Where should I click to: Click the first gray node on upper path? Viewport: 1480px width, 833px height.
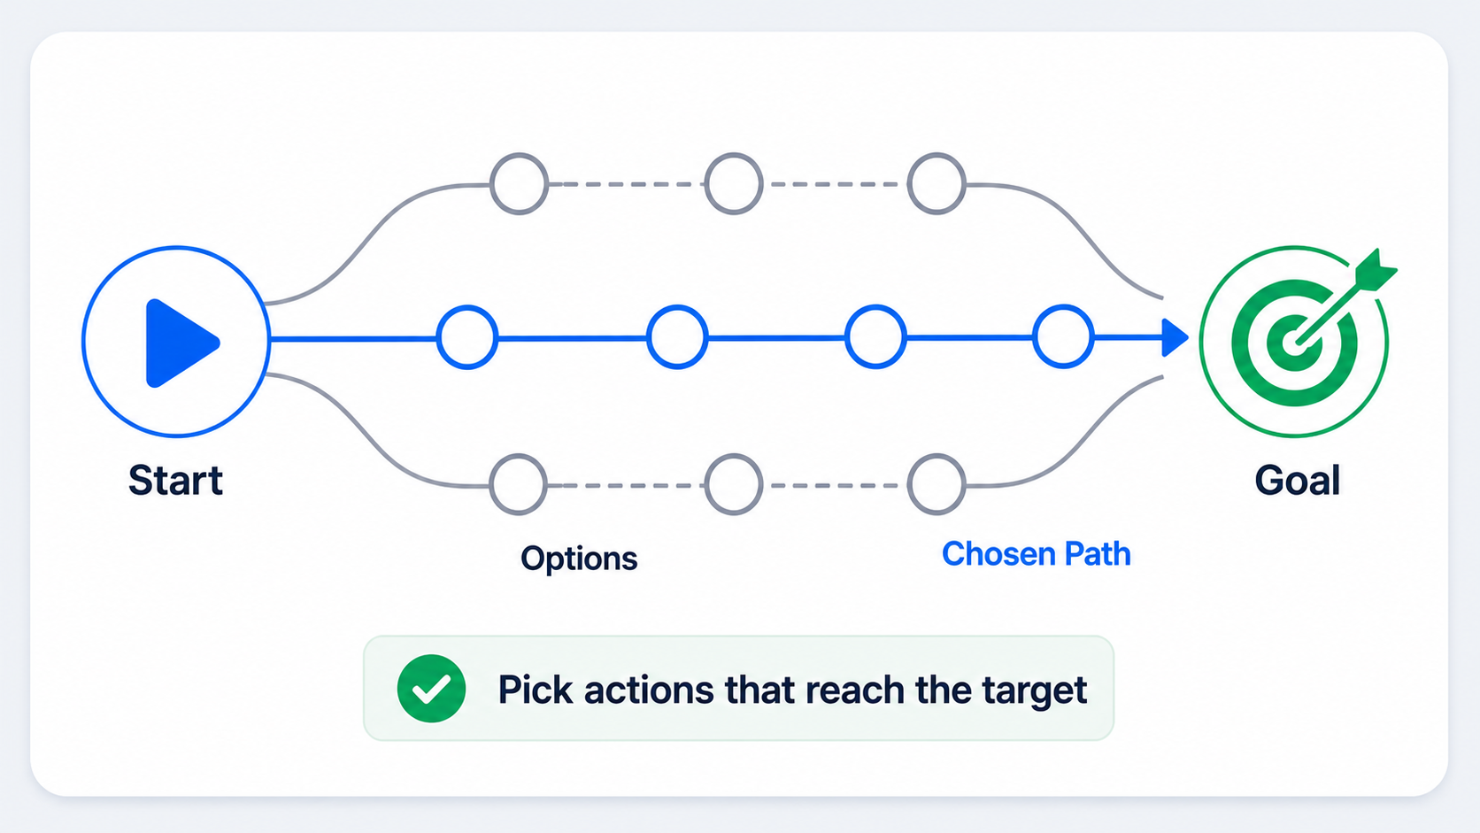click(x=520, y=184)
